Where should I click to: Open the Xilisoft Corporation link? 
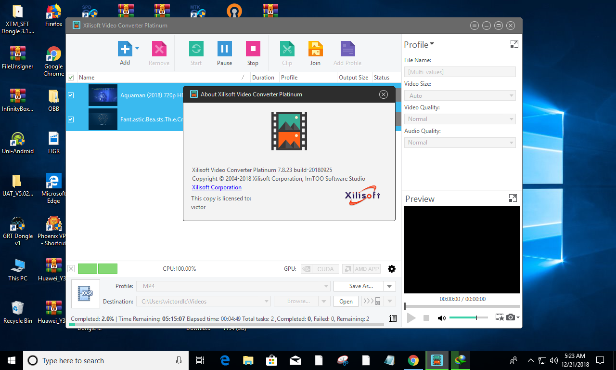(217, 187)
